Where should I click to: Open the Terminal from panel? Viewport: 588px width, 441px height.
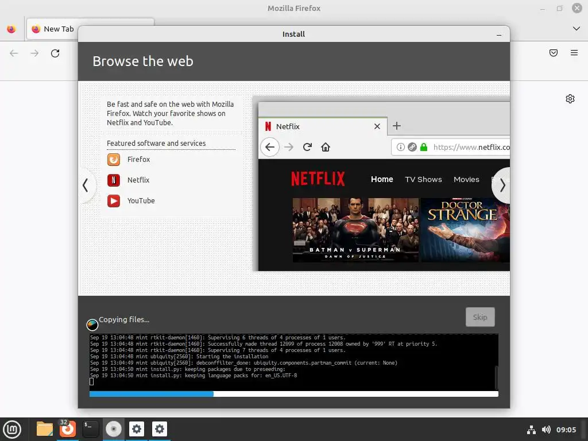90,429
